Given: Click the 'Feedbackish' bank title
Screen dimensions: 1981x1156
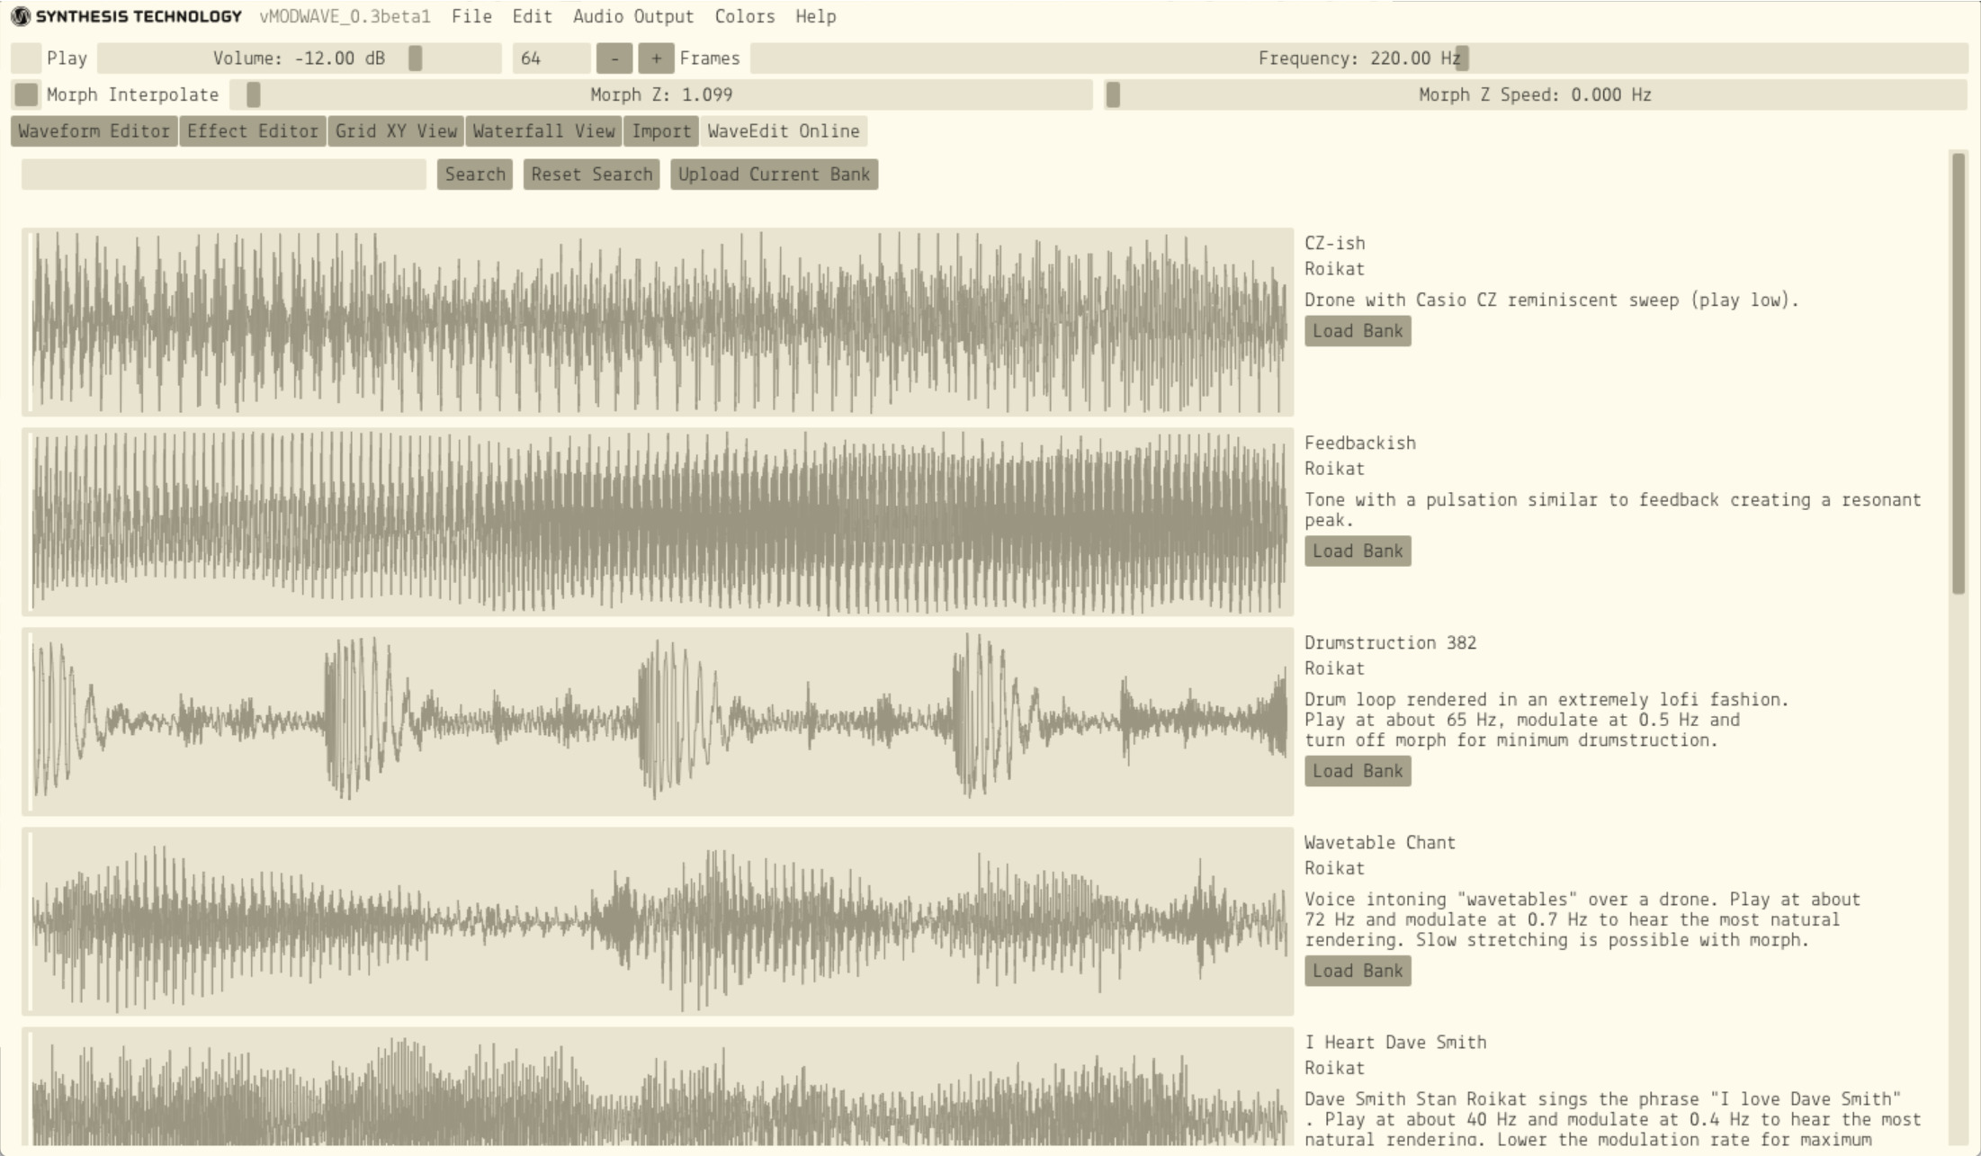Looking at the screenshot, I should tap(1360, 444).
